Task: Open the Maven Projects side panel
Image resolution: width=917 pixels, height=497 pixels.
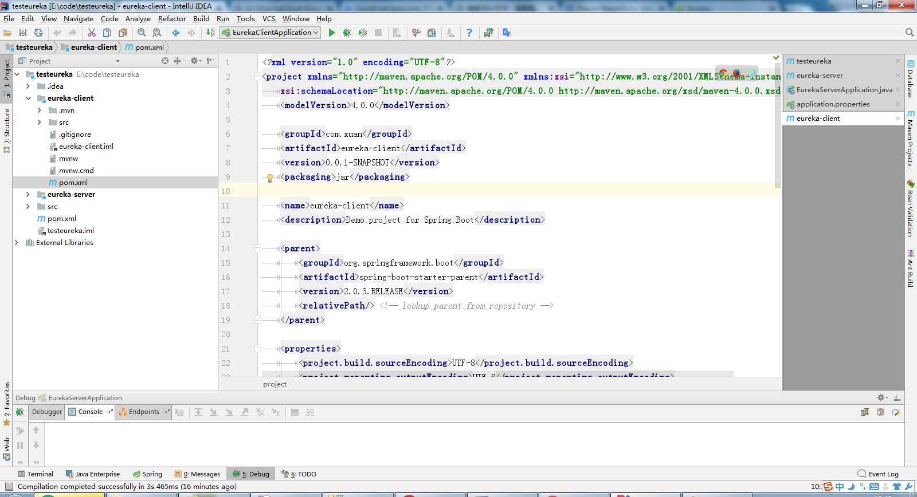Action: [x=910, y=139]
